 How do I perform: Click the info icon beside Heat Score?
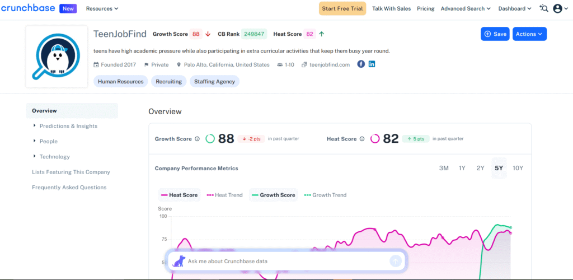click(362, 139)
